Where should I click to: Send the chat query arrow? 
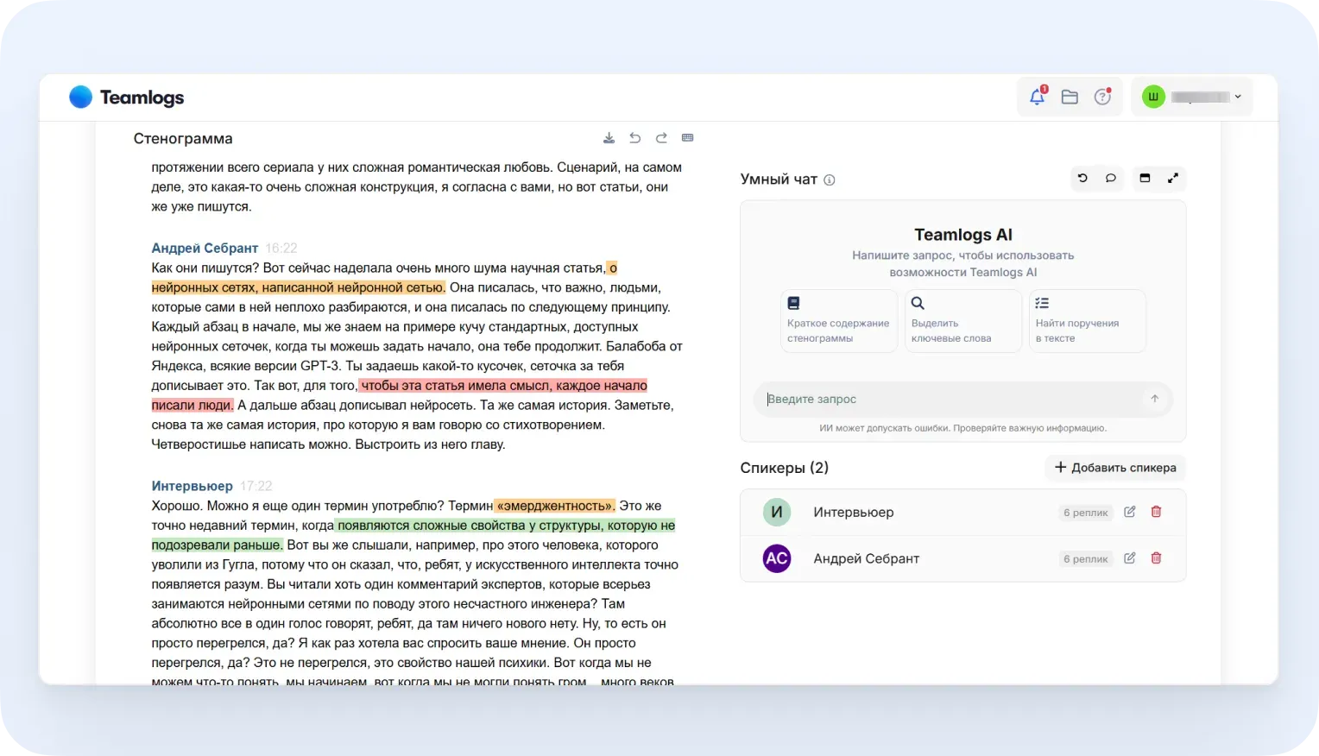pyautogui.click(x=1154, y=399)
